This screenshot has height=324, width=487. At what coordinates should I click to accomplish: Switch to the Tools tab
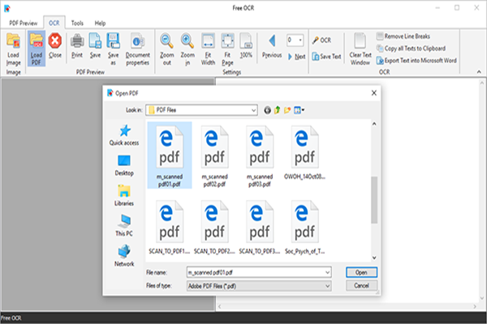tap(76, 24)
